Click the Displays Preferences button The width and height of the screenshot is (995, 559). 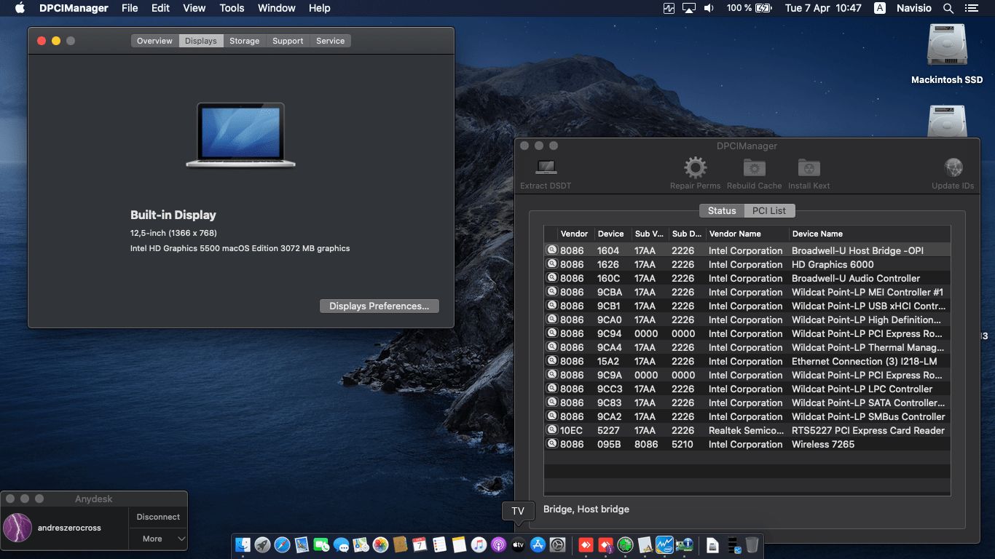tap(379, 306)
